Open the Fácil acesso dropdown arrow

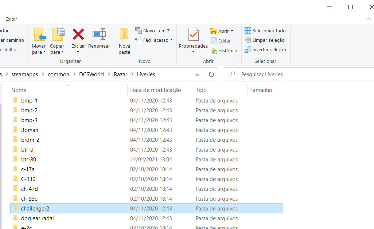tap(171, 40)
